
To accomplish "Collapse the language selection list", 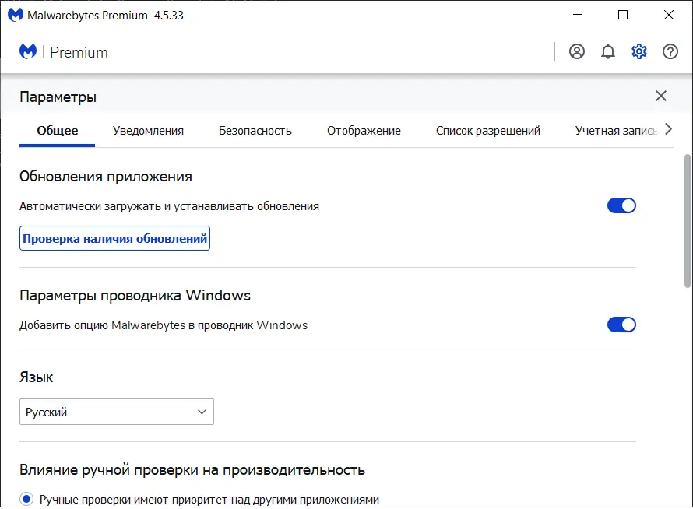I will (x=200, y=412).
